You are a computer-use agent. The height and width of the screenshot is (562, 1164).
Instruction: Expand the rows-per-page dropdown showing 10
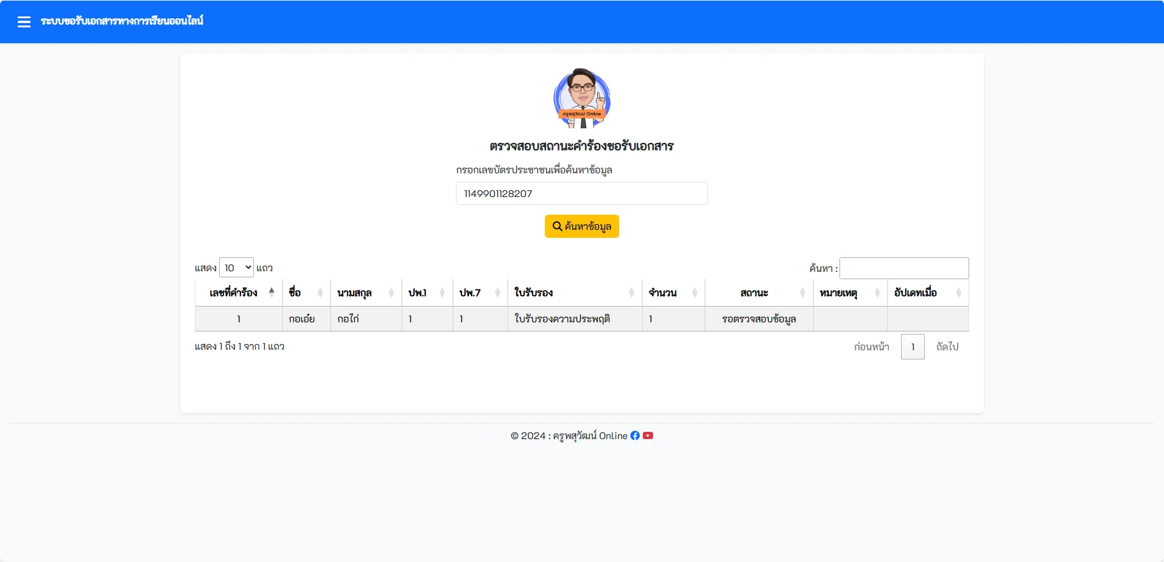(236, 268)
